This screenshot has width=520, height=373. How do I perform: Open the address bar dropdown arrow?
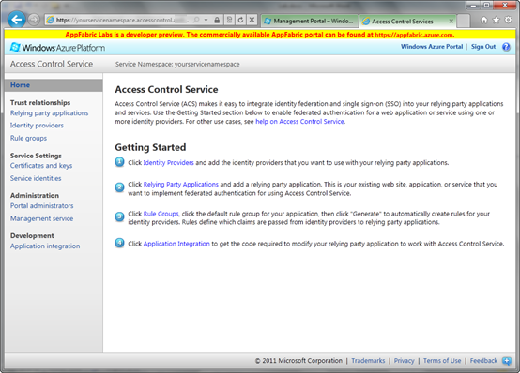(206, 21)
